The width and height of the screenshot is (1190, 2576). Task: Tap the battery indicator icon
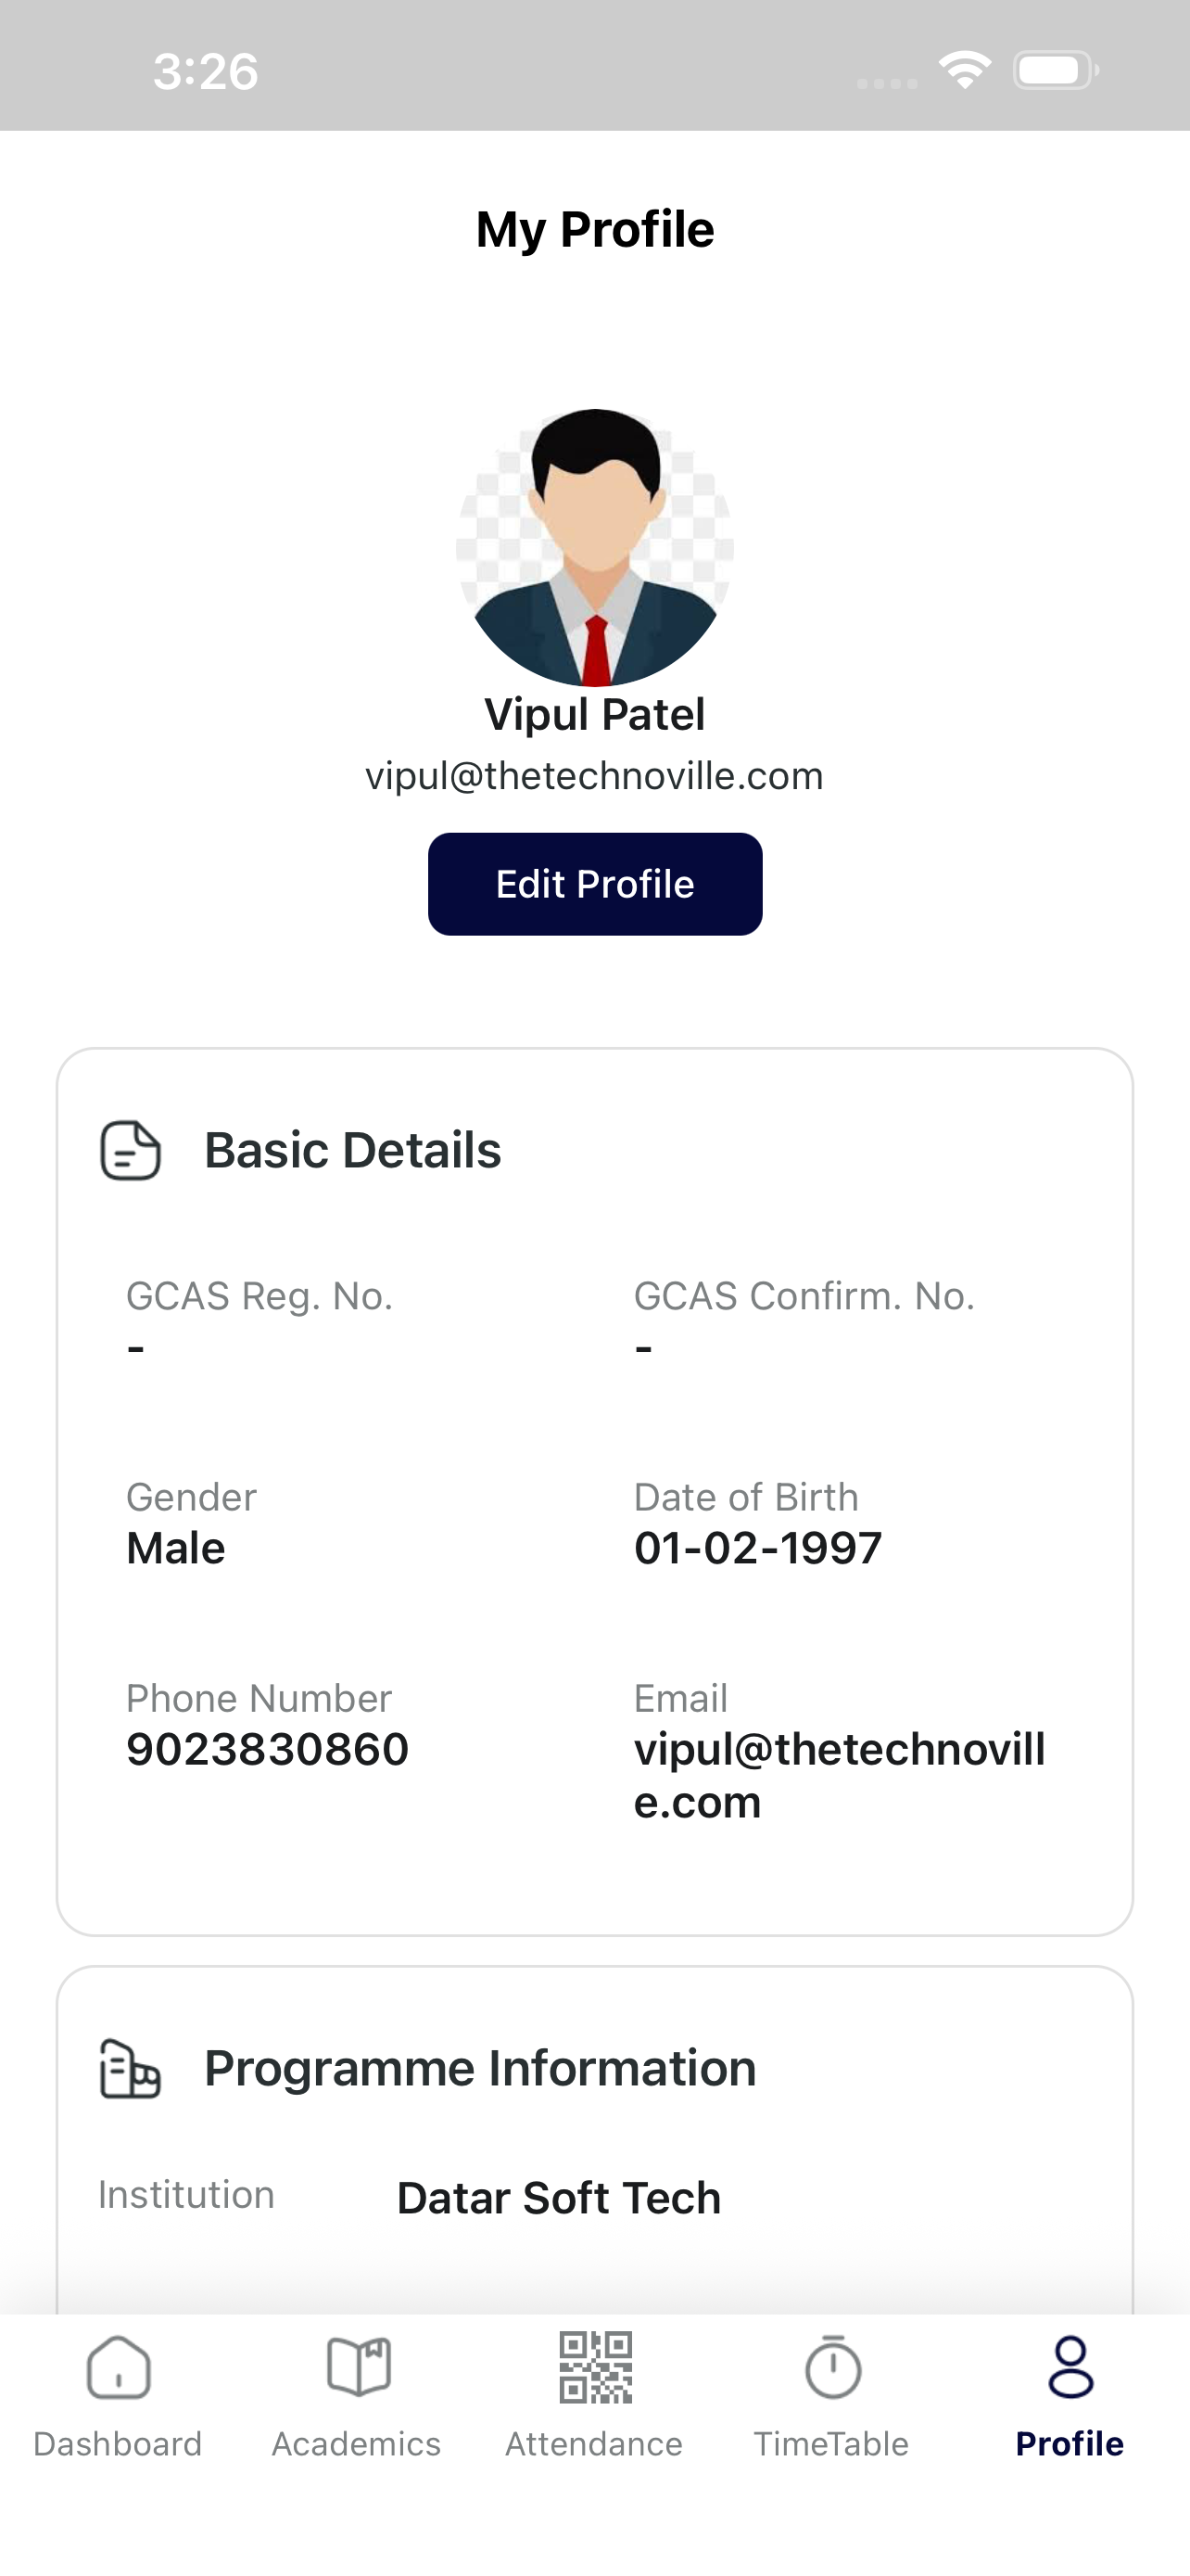tap(1057, 70)
